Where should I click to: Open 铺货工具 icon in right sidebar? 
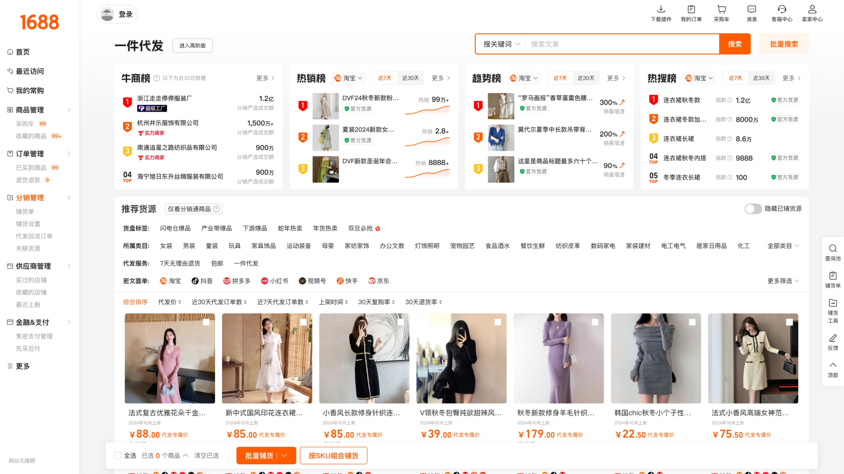point(833,303)
